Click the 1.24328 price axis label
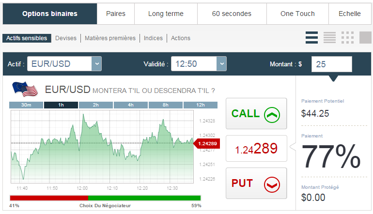The width and height of the screenshot is (373, 214). [x=207, y=121]
